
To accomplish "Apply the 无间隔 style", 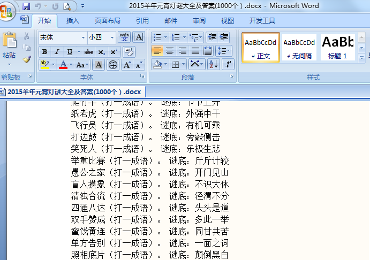I will click(299, 48).
